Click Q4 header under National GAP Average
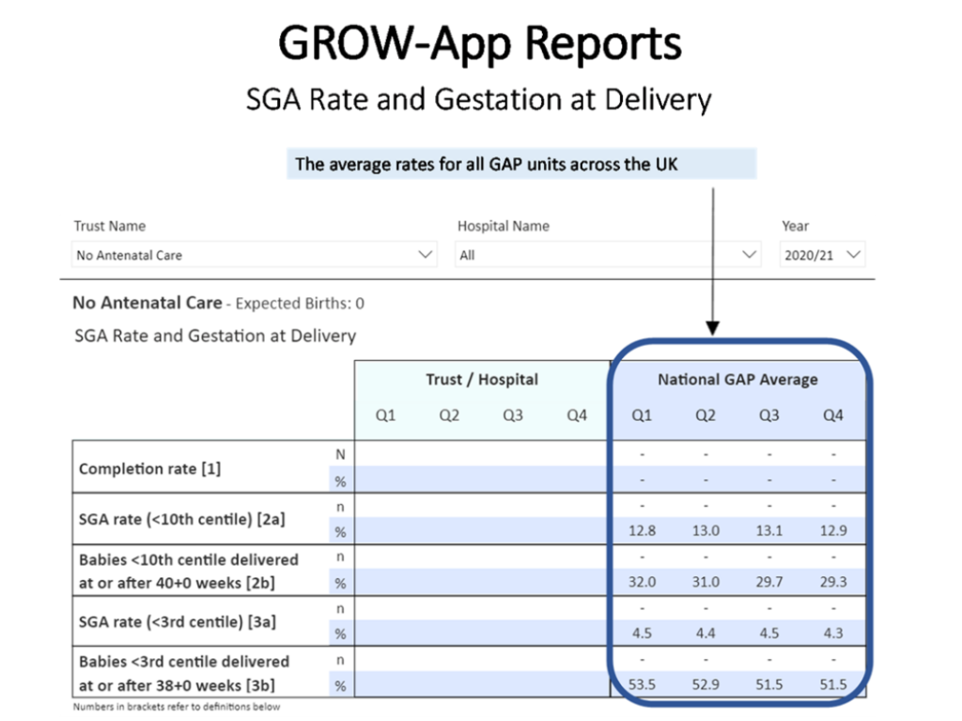The width and height of the screenshot is (962, 721). pos(833,415)
